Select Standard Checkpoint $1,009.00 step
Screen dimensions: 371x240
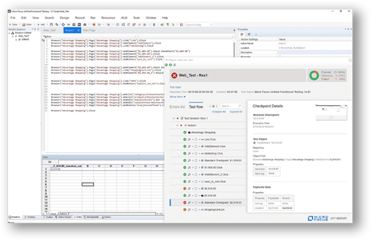coord(208,160)
